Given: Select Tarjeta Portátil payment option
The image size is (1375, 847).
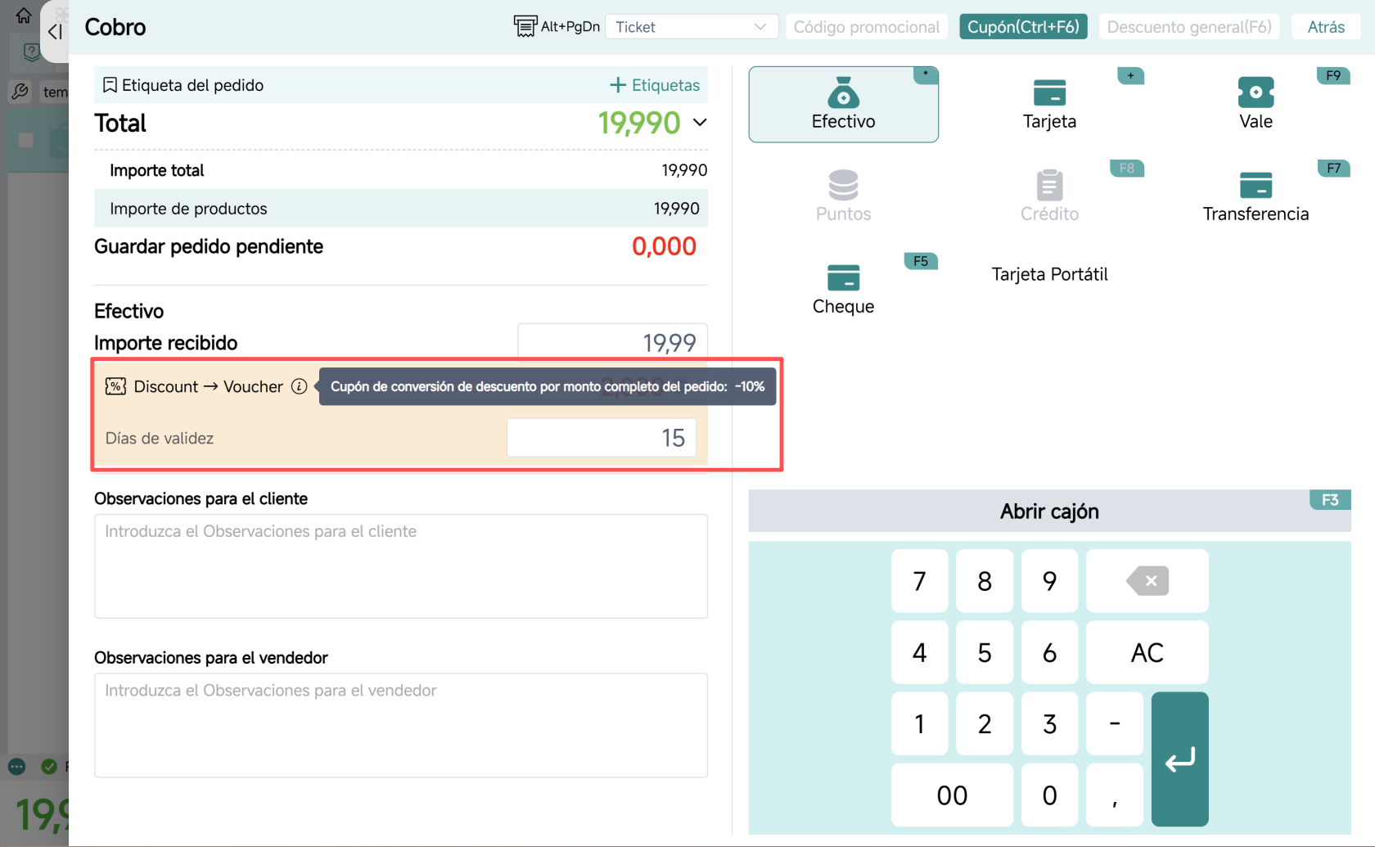Looking at the screenshot, I should coord(1049,274).
